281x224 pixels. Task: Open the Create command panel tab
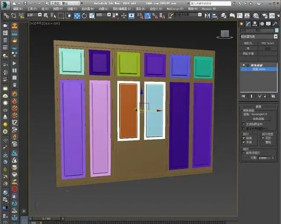241,24
